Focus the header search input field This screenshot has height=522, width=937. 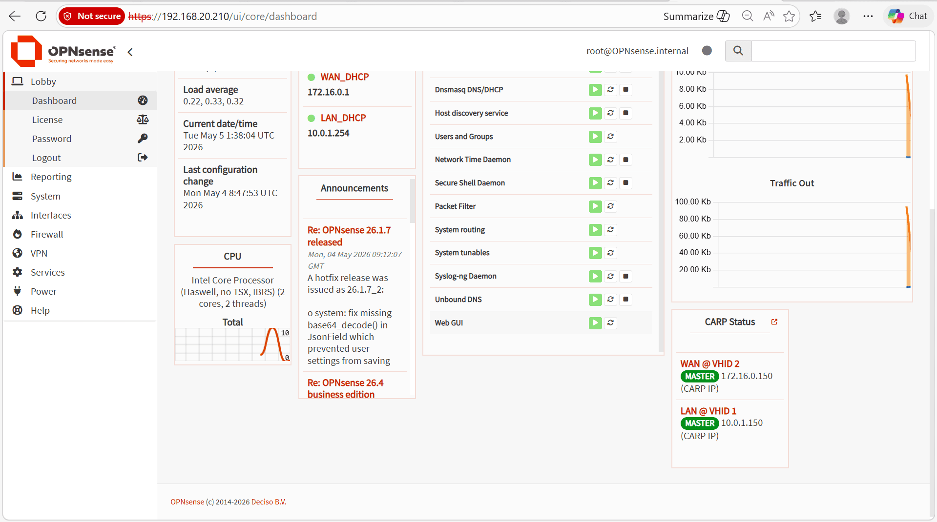tap(833, 51)
